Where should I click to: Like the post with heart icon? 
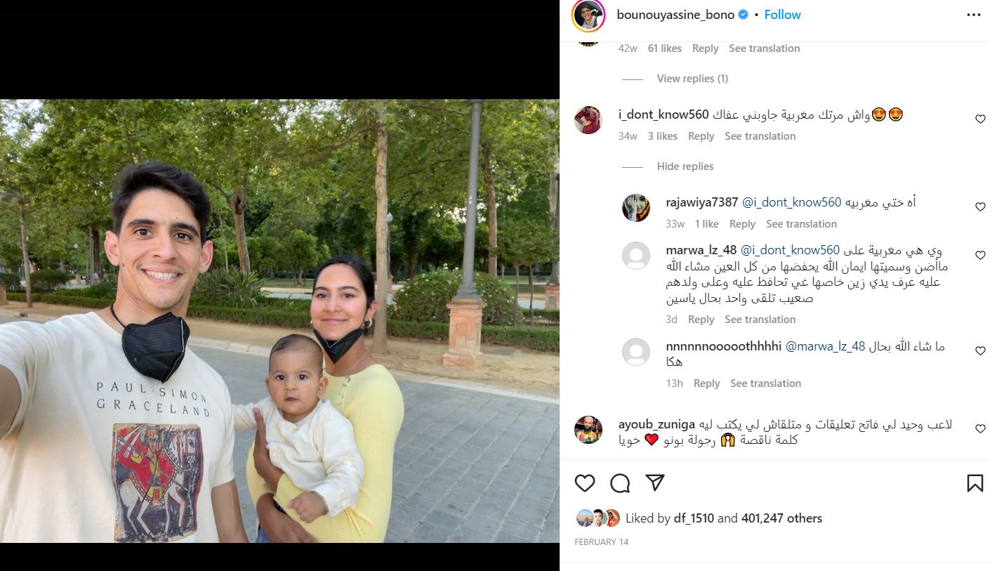584,483
